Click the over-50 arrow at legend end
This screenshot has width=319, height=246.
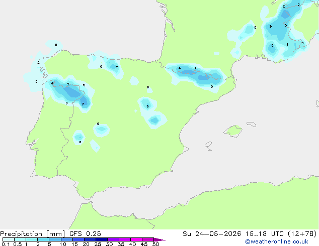pos(159,239)
